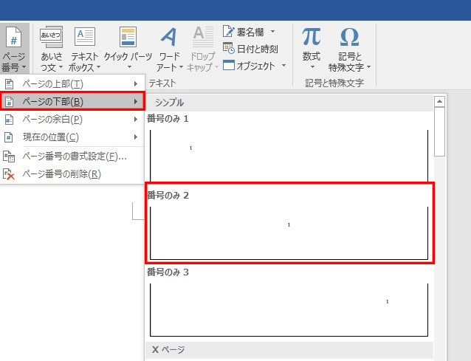The height and width of the screenshot is (361, 471).
Task: Click the gallery scroll-up arrow
Action: click(x=439, y=102)
